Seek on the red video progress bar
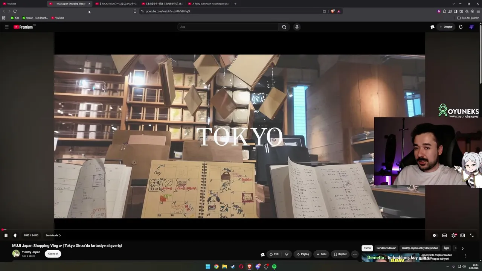 (239, 230)
